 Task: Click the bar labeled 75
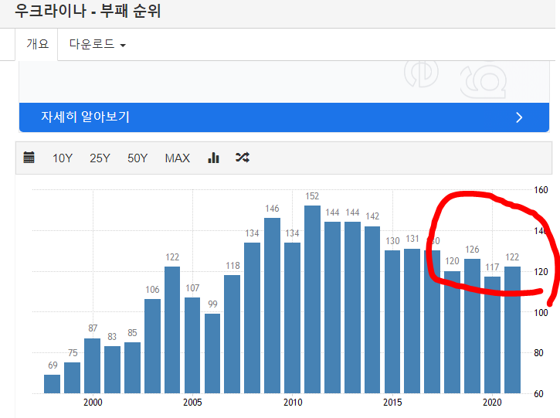point(72,378)
